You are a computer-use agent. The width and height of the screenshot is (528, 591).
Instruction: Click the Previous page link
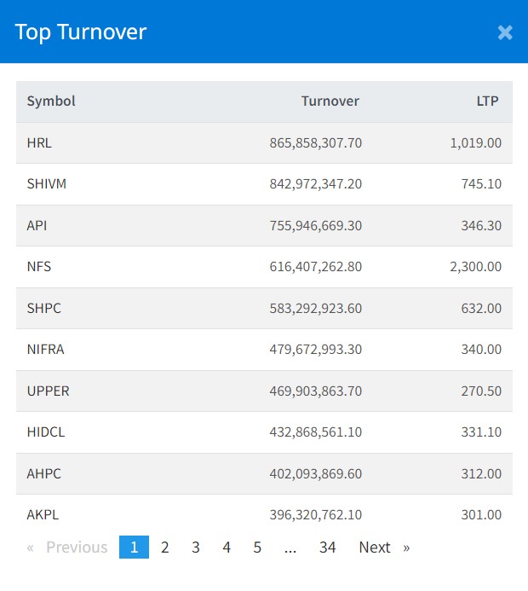[x=68, y=548]
